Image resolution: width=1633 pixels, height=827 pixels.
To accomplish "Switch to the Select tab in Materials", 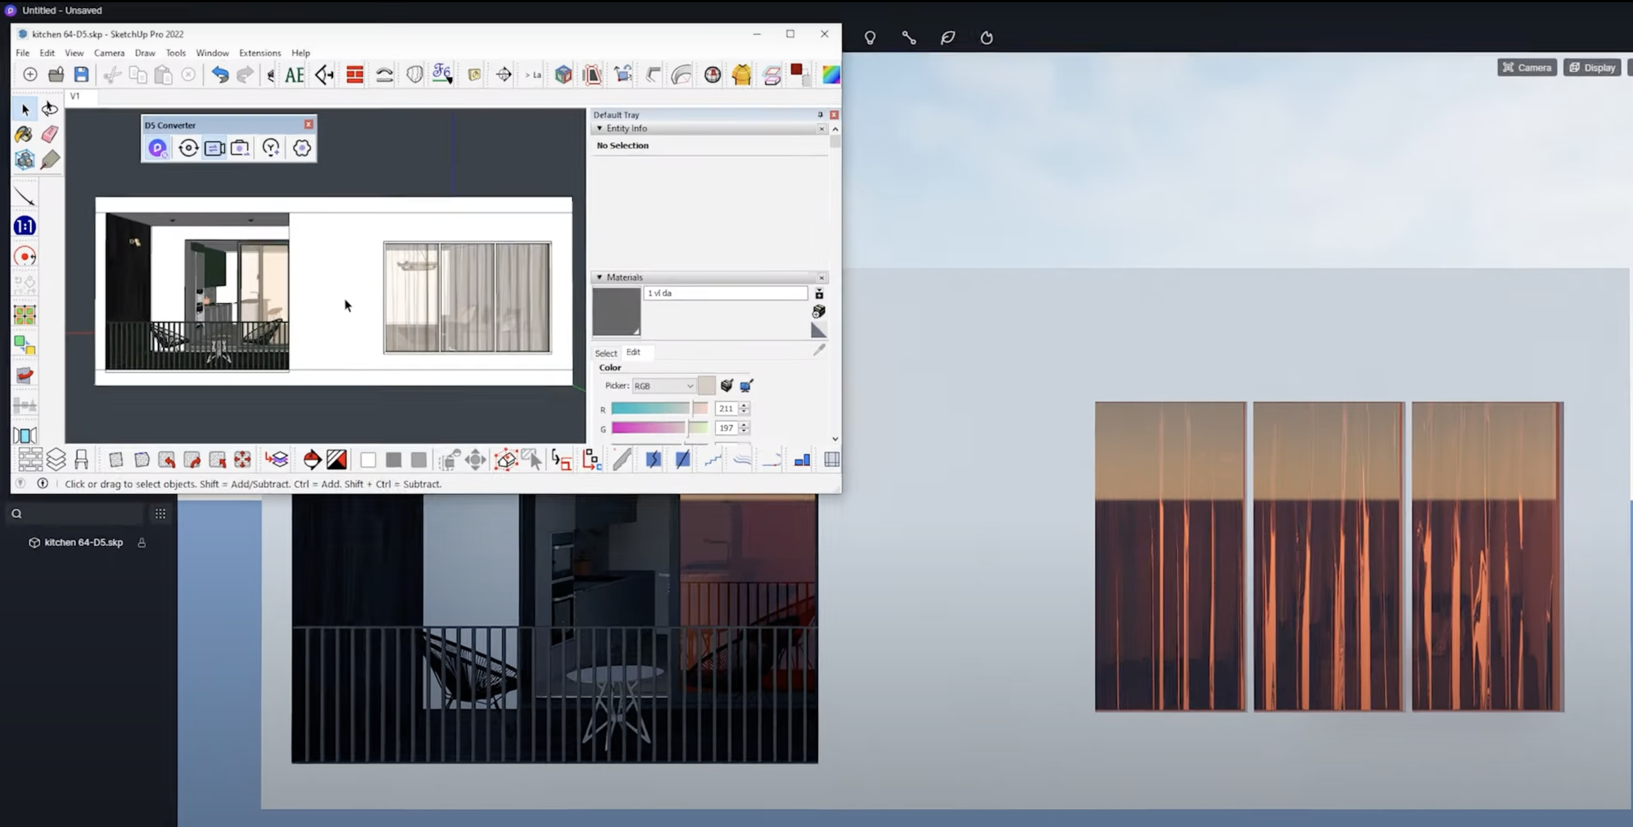I will pyautogui.click(x=605, y=353).
